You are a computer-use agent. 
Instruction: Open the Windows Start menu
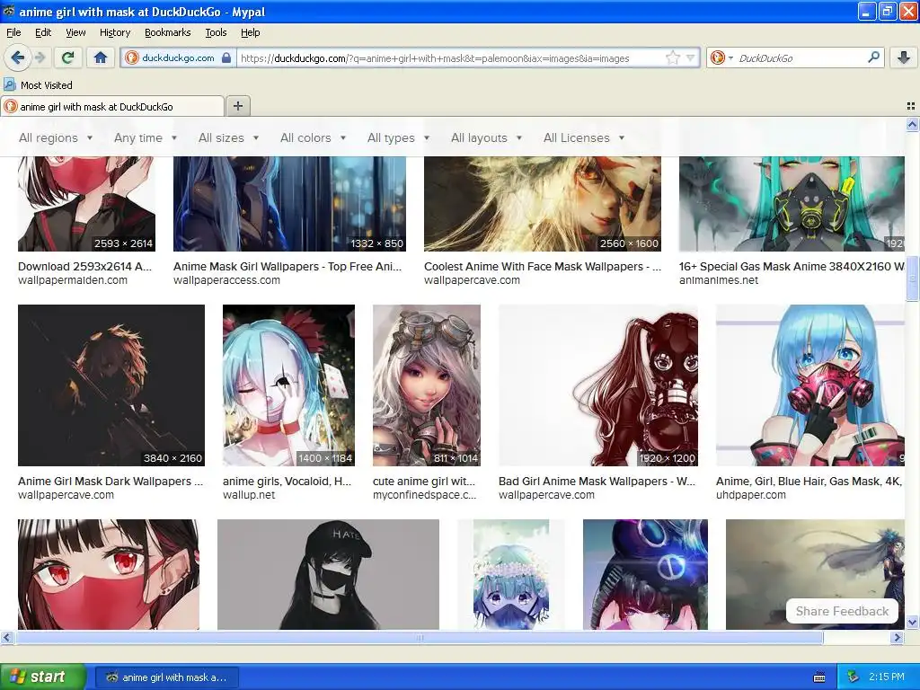tap(42, 677)
